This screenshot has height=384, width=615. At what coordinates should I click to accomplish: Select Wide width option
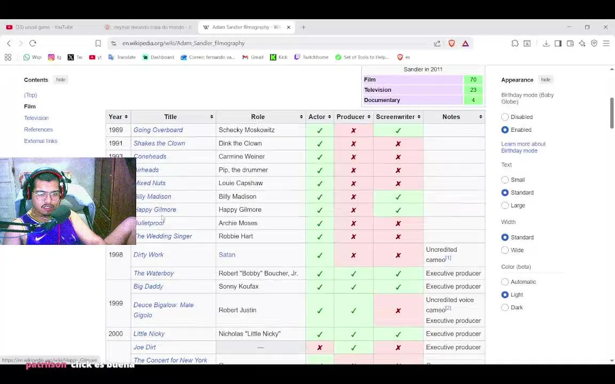(505, 250)
